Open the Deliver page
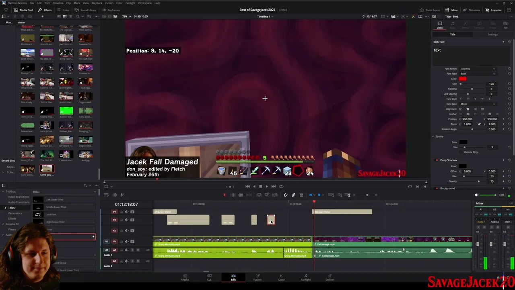 (330, 278)
